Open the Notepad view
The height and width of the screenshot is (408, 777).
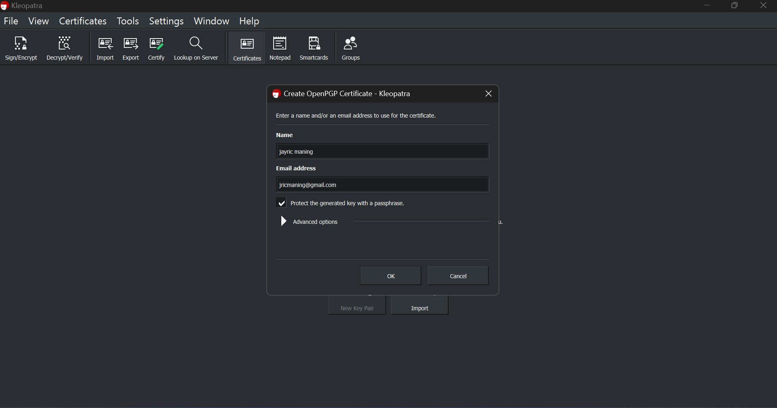tap(280, 48)
